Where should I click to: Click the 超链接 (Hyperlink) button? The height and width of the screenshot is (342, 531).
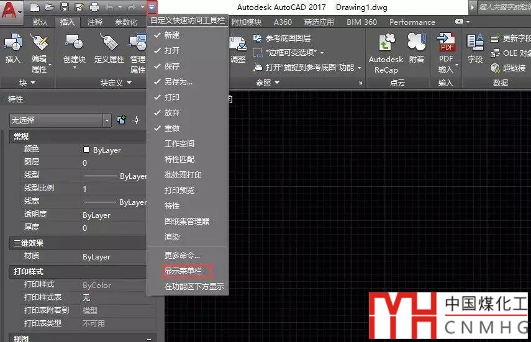point(508,68)
